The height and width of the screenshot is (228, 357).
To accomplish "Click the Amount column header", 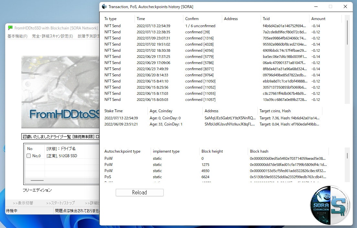I will click(325, 19).
